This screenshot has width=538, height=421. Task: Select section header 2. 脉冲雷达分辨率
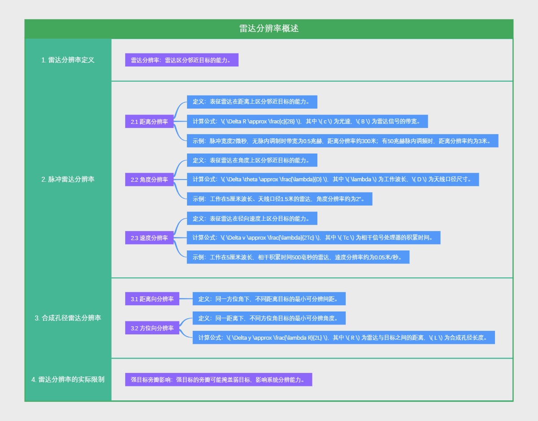68,179
